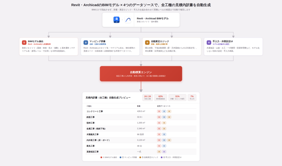Select the red ① badge in 木製建具工事 row
The height and width of the screenshot is (166, 282).
[159, 134]
